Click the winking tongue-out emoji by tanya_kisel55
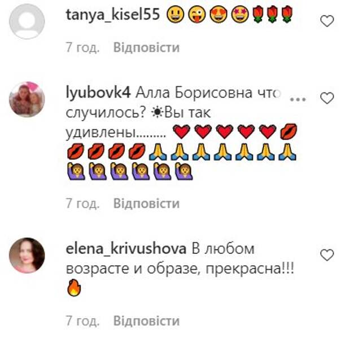Screen dimensions: 350x347 (197, 15)
